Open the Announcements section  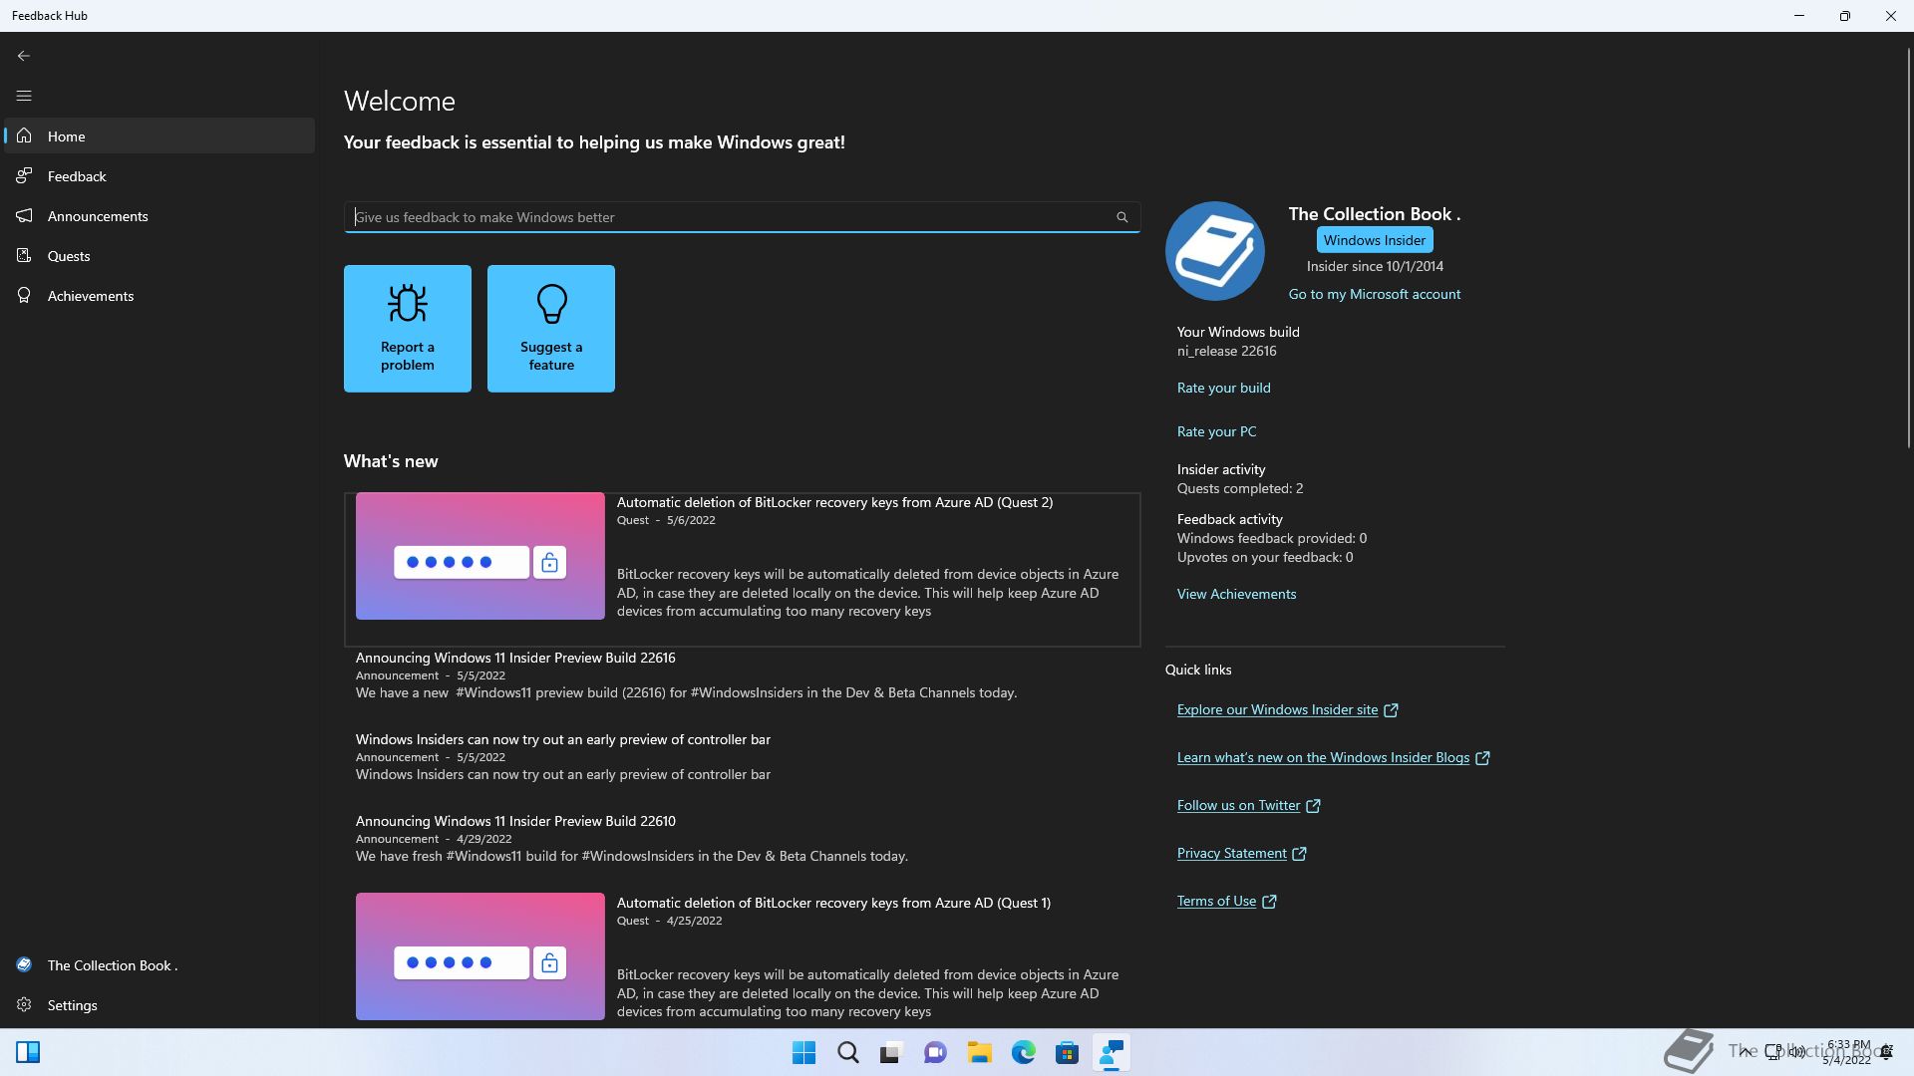pos(159,216)
